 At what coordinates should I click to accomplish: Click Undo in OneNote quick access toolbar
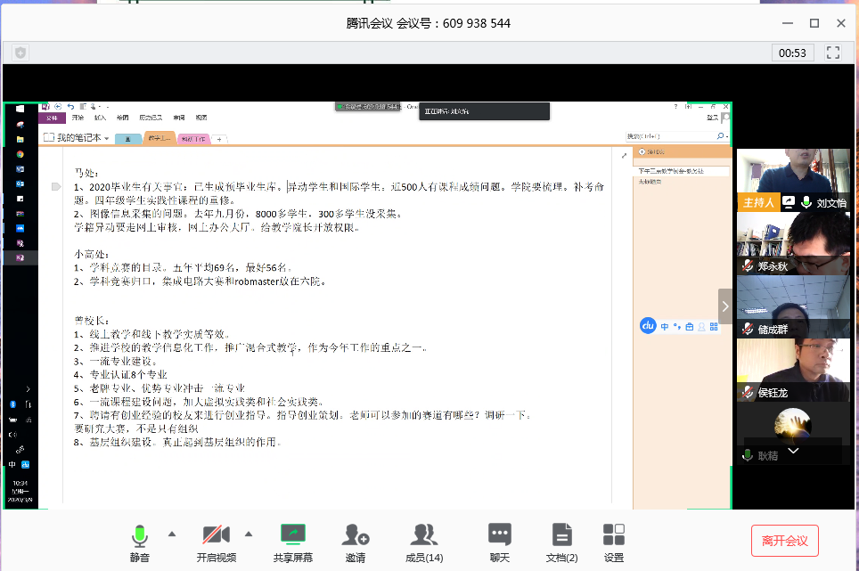[70, 104]
